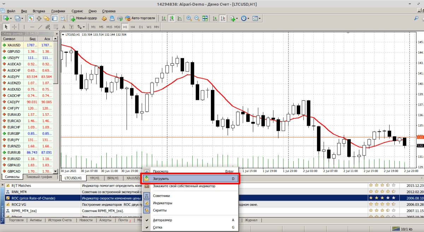Switch chart to candlestick display

click(x=171, y=18)
